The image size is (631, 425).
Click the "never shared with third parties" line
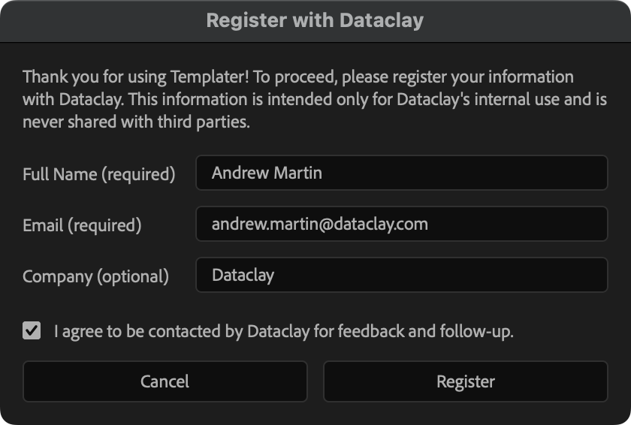tap(136, 122)
